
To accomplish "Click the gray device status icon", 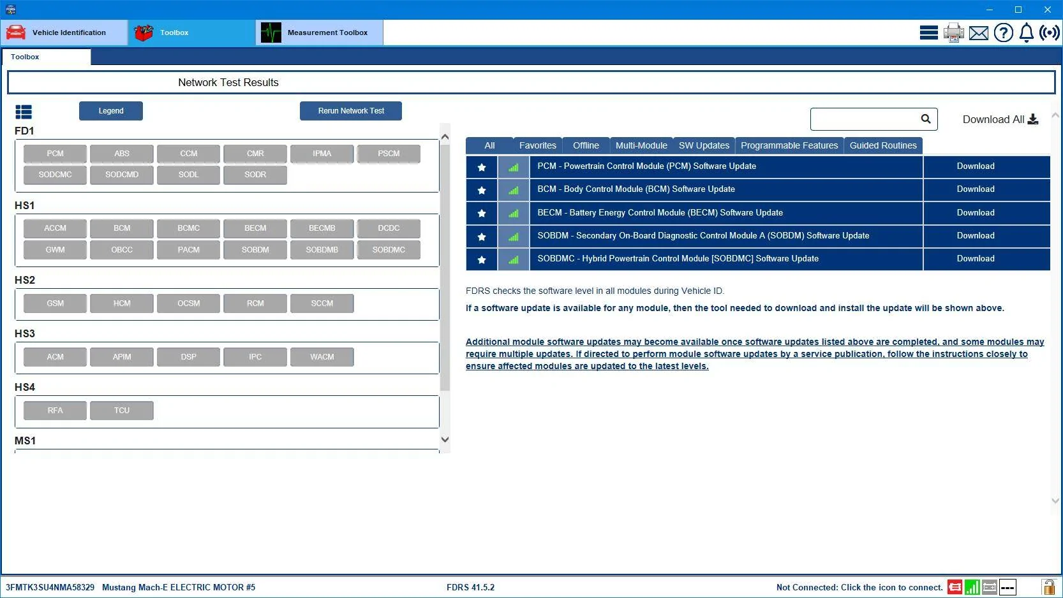I will (x=990, y=587).
